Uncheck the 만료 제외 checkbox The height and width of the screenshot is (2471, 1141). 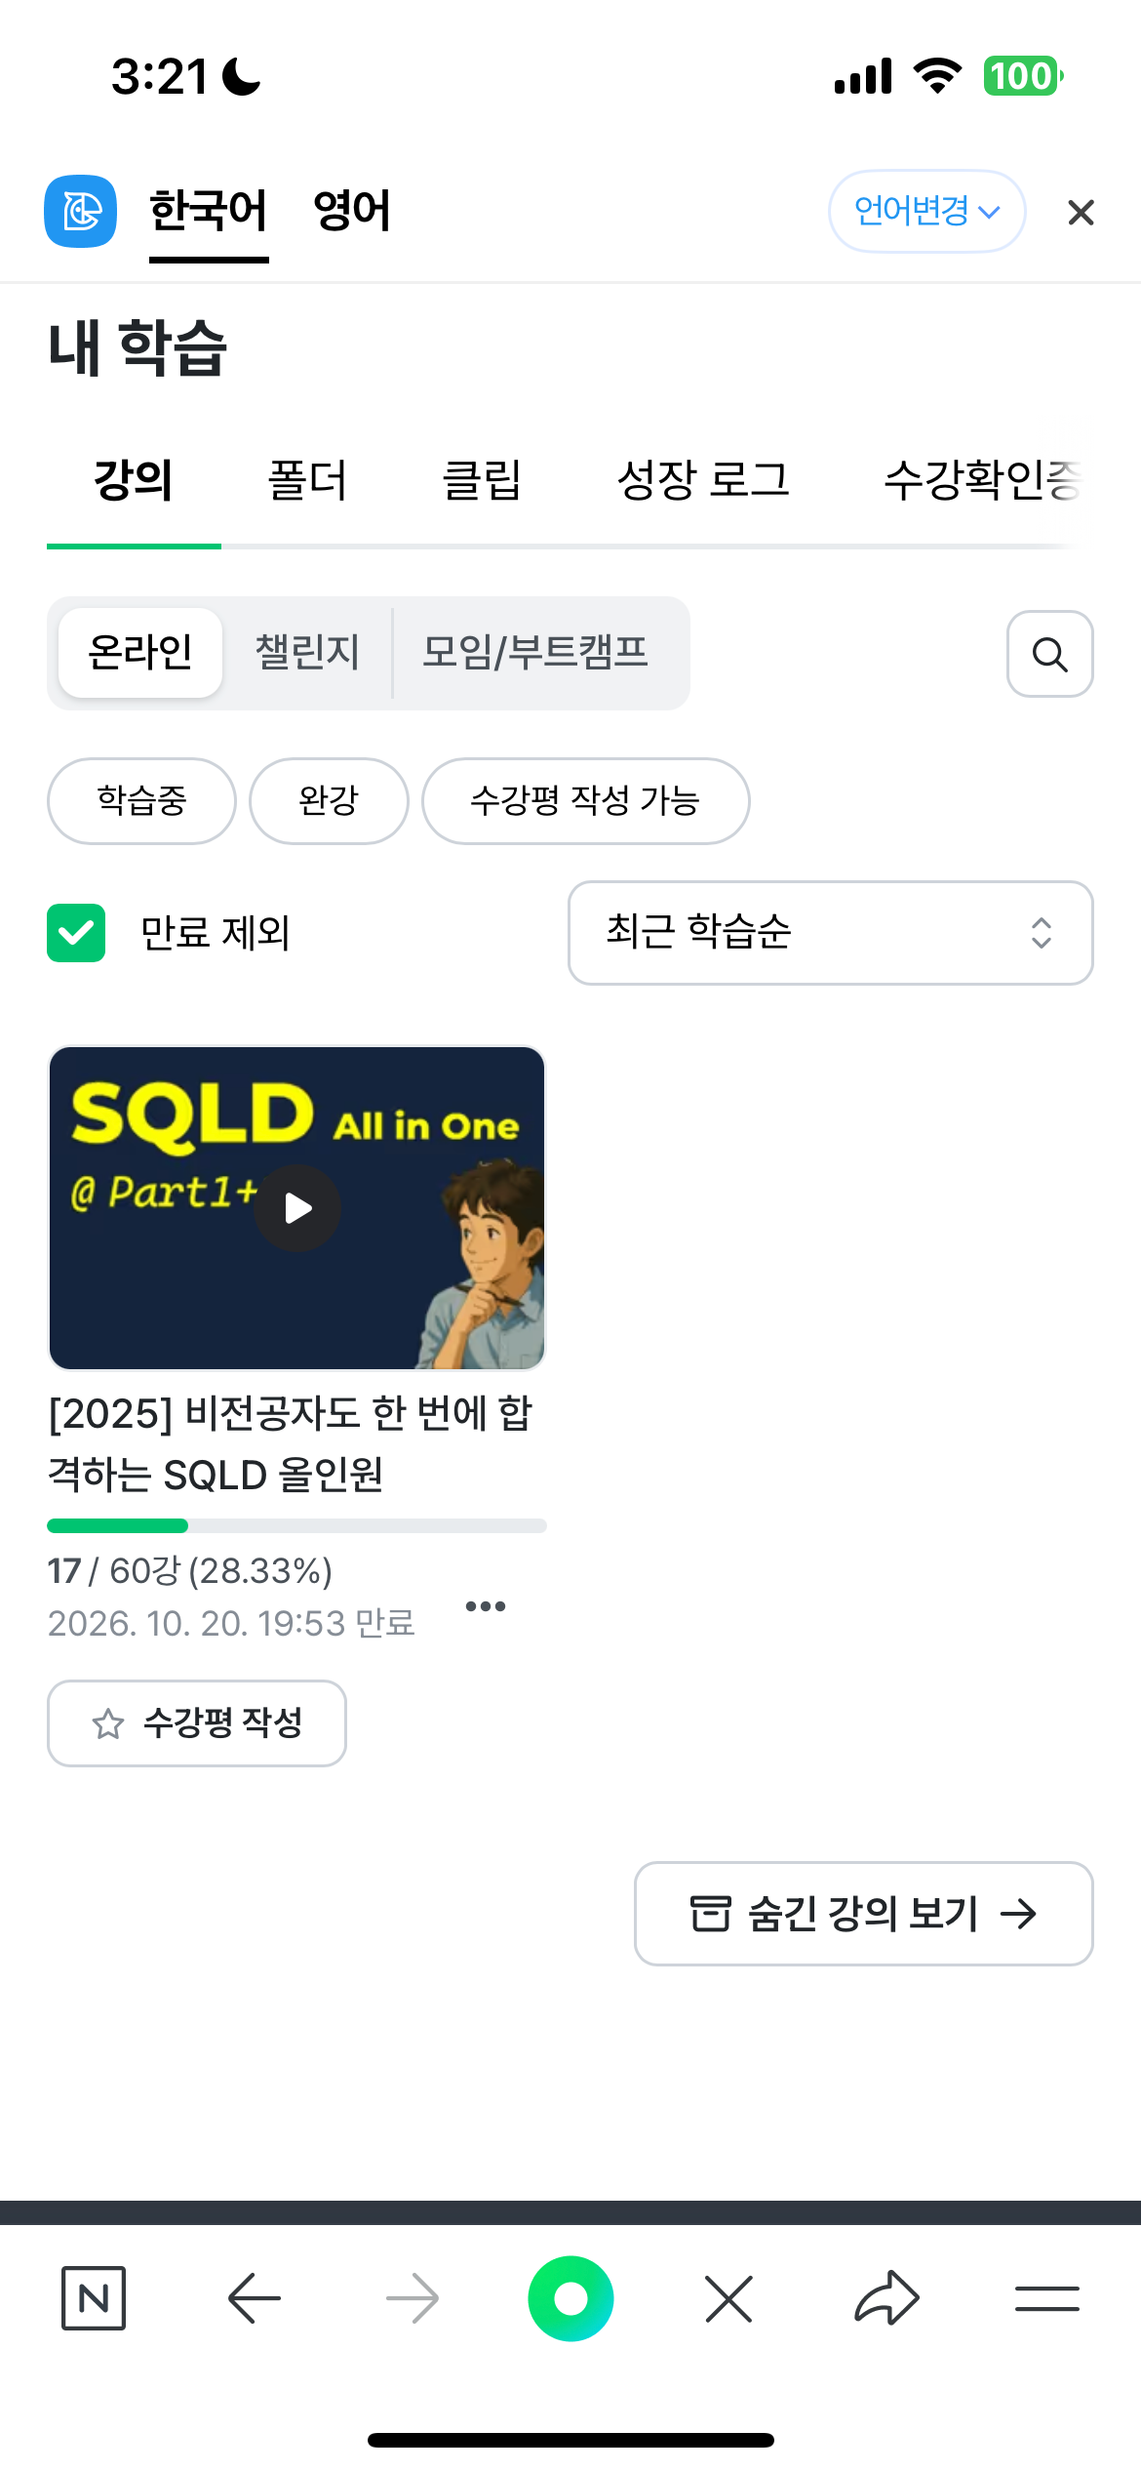point(76,933)
